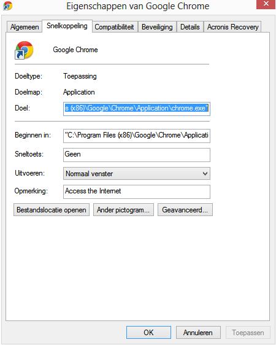Select the Snelkoppeling tab
Image resolution: width=276 pixels, height=345 pixels.
tap(67, 26)
